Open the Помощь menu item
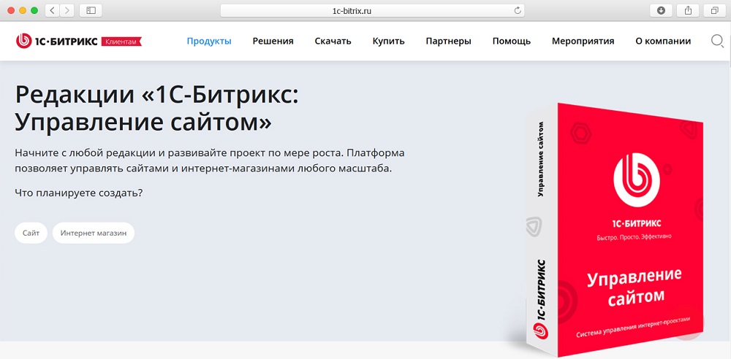 point(512,42)
